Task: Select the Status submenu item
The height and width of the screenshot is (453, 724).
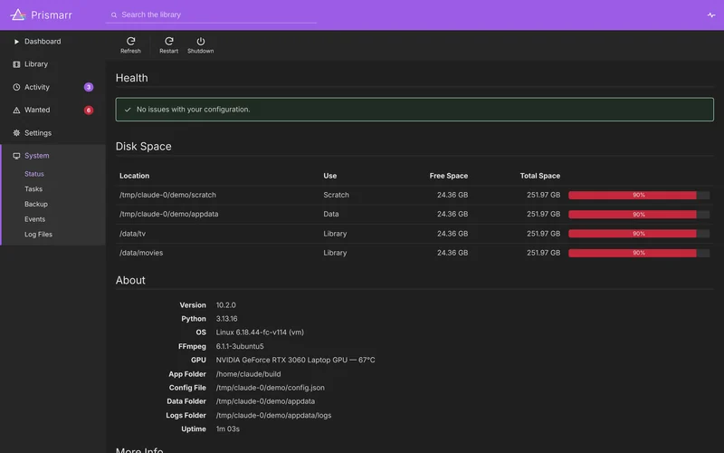Action: pos(34,174)
